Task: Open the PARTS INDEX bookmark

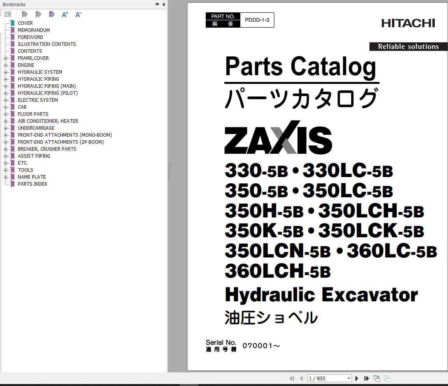Action: 32,184
